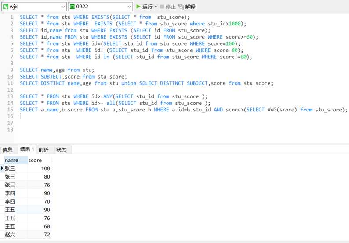This screenshot has height=243, width=349.
Task: Click line number 15 in the gutter
Action: 10,110
